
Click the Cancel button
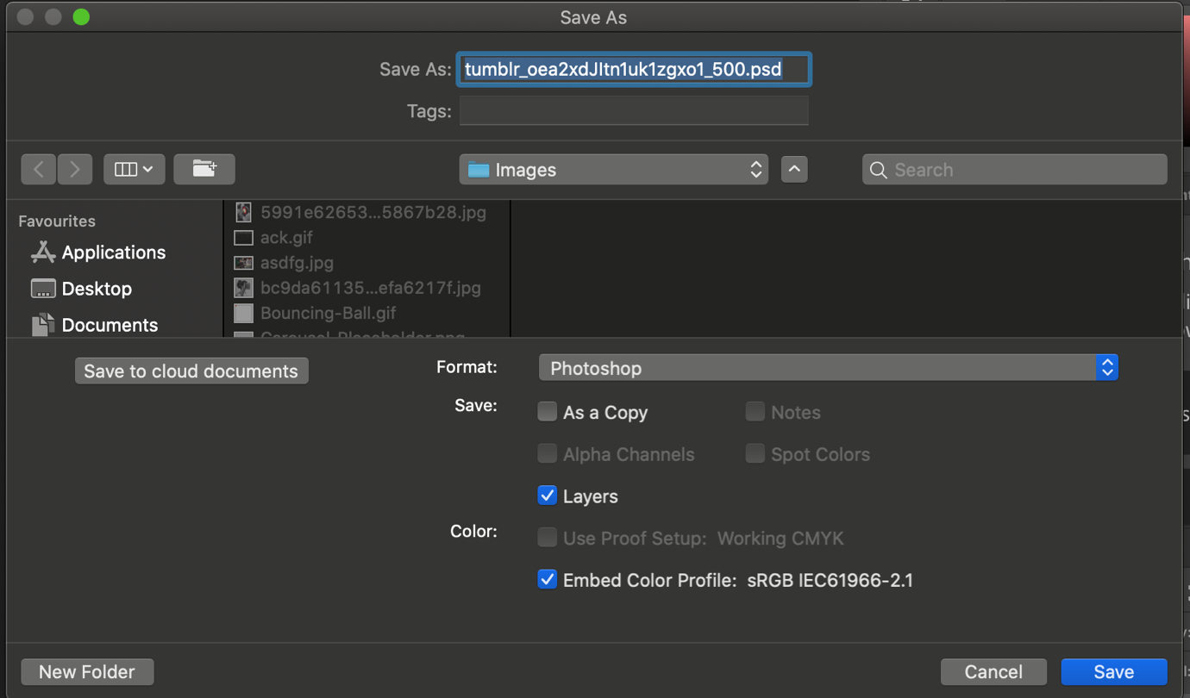pos(993,671)
